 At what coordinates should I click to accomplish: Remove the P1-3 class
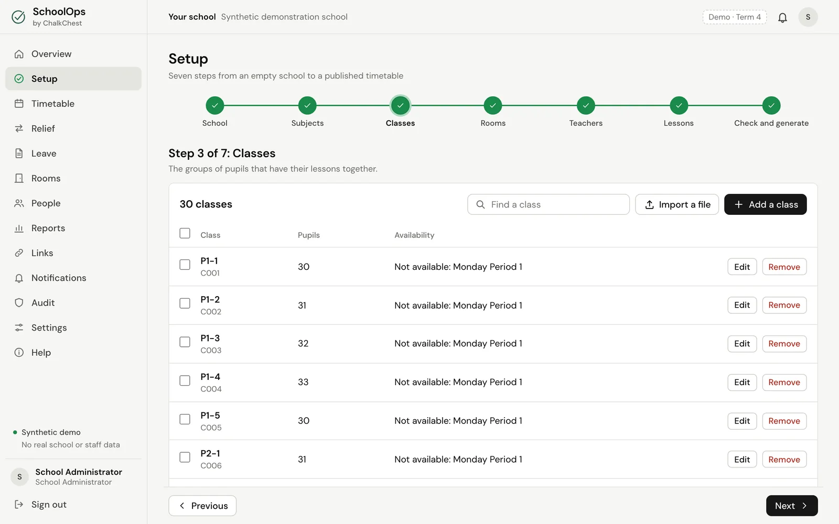(784, 344)
